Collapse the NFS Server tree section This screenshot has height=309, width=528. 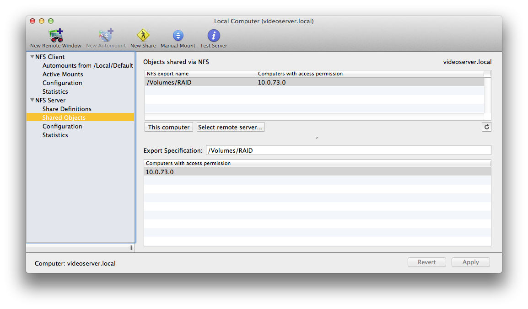pos(32,100)
